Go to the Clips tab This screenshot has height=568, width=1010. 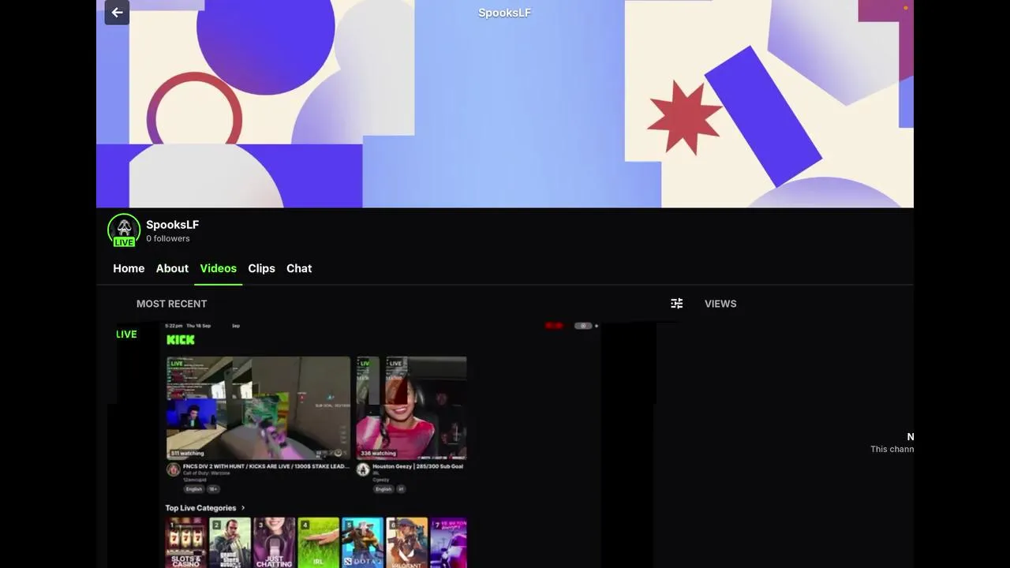pyautogui.click(x=261, y=268)
